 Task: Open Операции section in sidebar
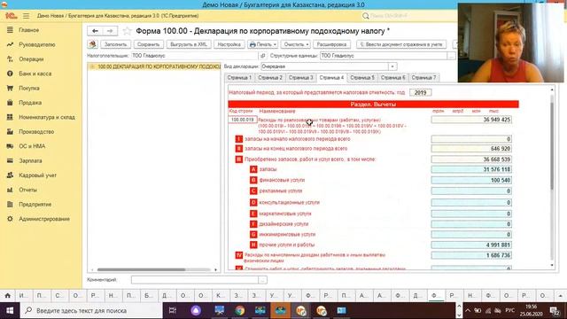click(31, 59)
